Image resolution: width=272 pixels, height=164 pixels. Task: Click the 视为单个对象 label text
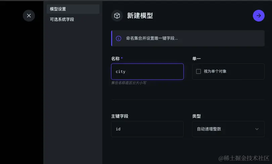(215, 71)
